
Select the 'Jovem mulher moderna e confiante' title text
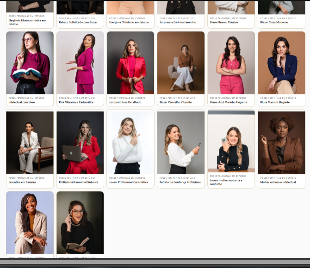tap(226, 182)
